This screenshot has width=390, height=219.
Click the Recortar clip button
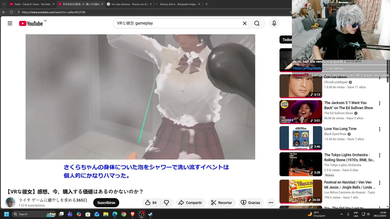pos(222,203)
